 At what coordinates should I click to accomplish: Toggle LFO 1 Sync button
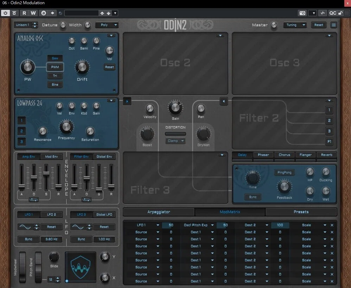click(28, 239)
